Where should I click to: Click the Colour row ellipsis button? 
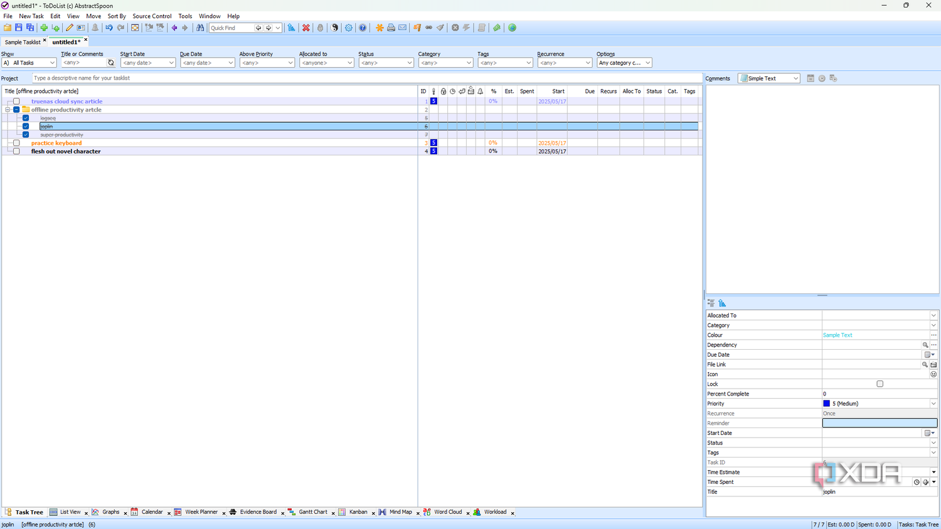933,335
